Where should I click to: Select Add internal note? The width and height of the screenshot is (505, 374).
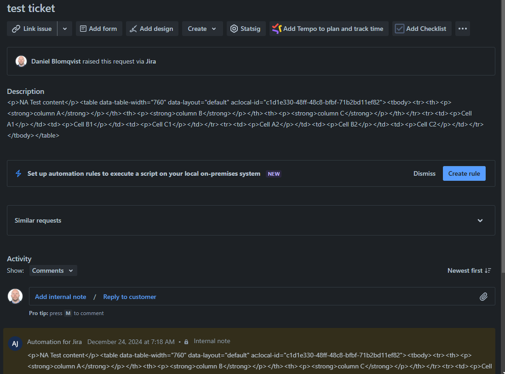(x=60, y=297)
